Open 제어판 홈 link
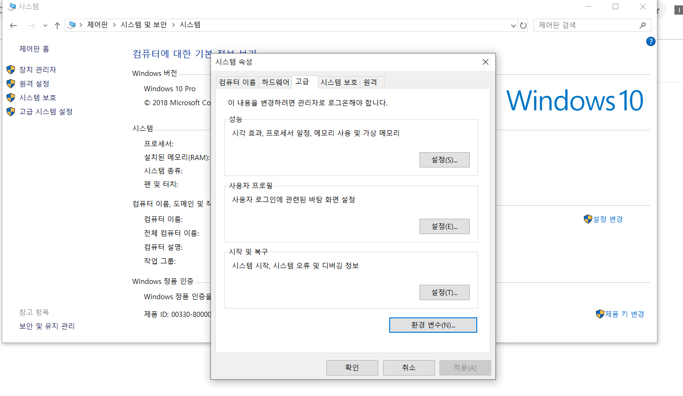The height and width of the screenshot is (396, 683). [34, 49]
